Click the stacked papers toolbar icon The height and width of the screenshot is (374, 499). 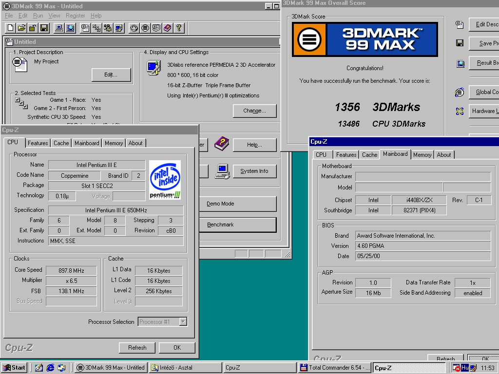tap(156, 28)
